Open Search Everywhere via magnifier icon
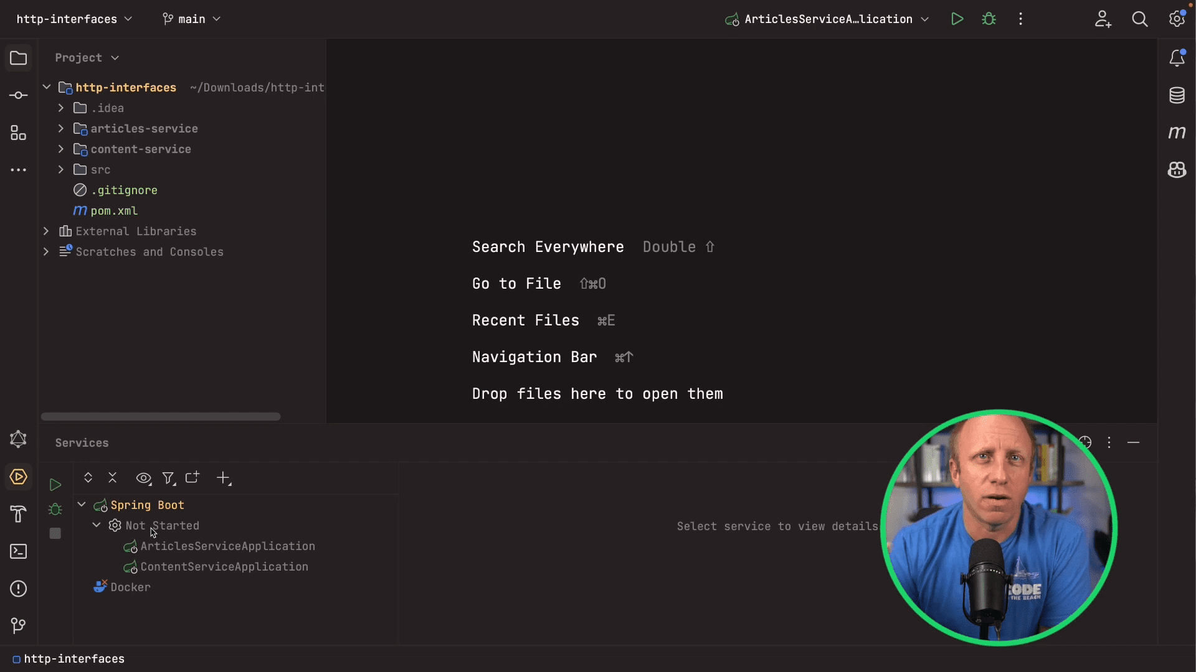The width and height of the screenshot is (1196, 672). tap(1140, 19)
